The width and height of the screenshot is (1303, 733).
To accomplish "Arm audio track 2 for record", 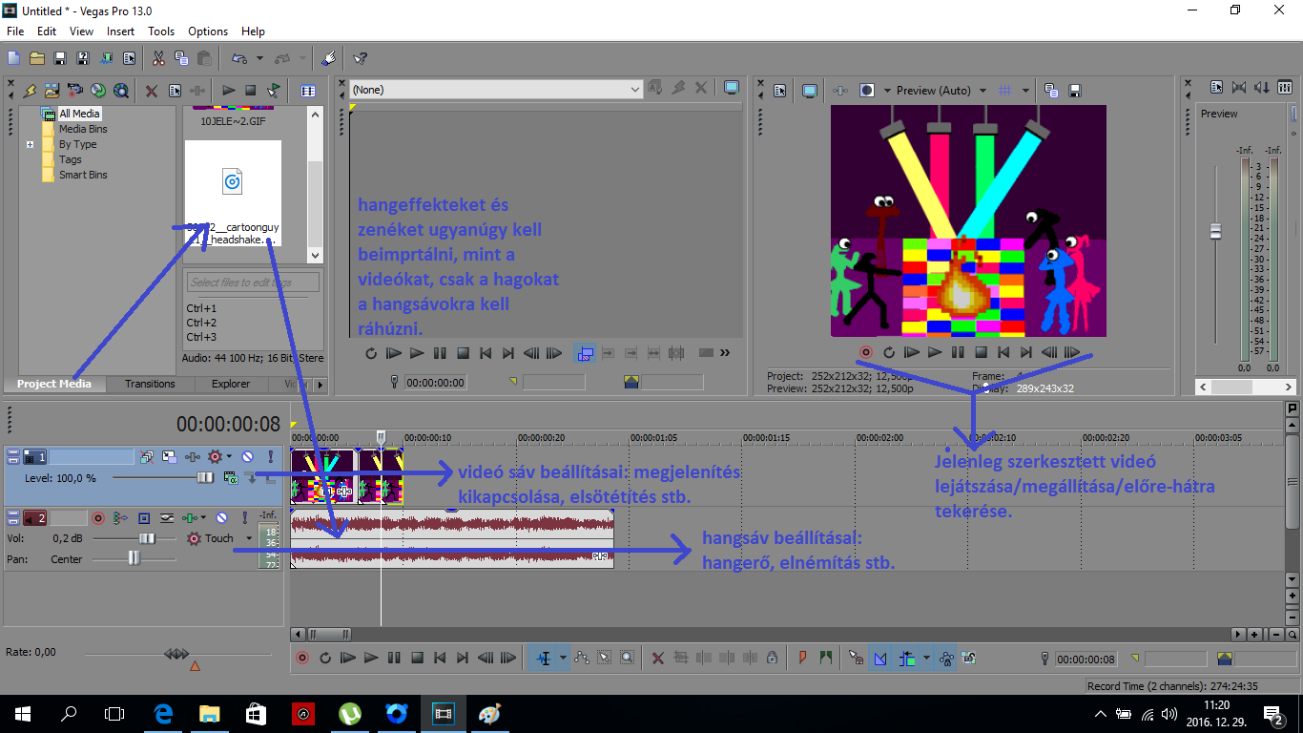I will click(x=98, y=518).
